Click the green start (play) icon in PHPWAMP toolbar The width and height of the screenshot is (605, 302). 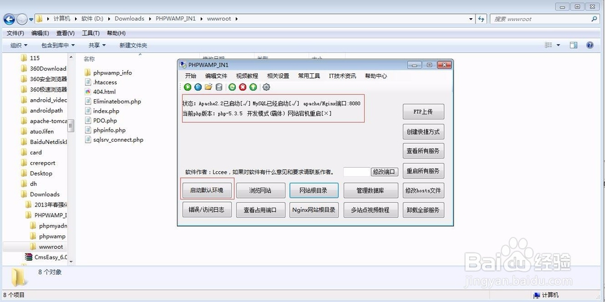pyautogui.click(x=188, y=87)
